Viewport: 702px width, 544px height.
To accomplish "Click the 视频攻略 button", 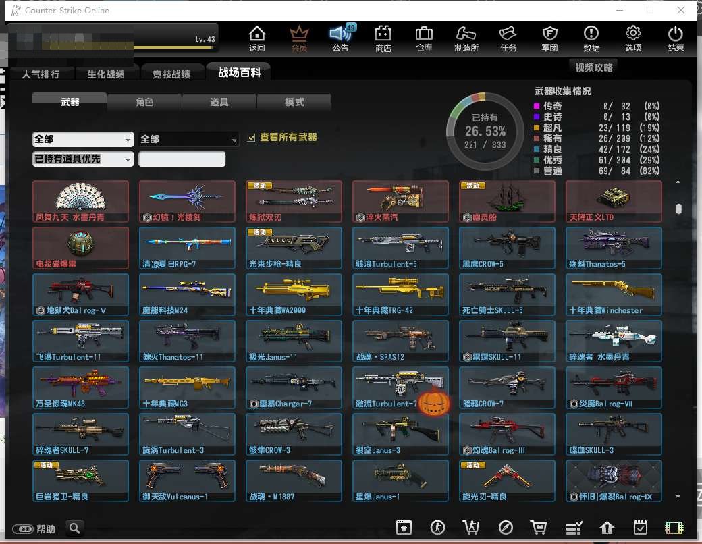I will coord(593,67).
